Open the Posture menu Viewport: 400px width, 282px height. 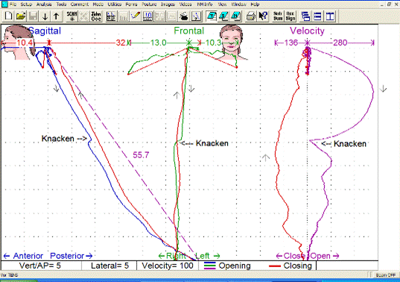click(149, 4)
